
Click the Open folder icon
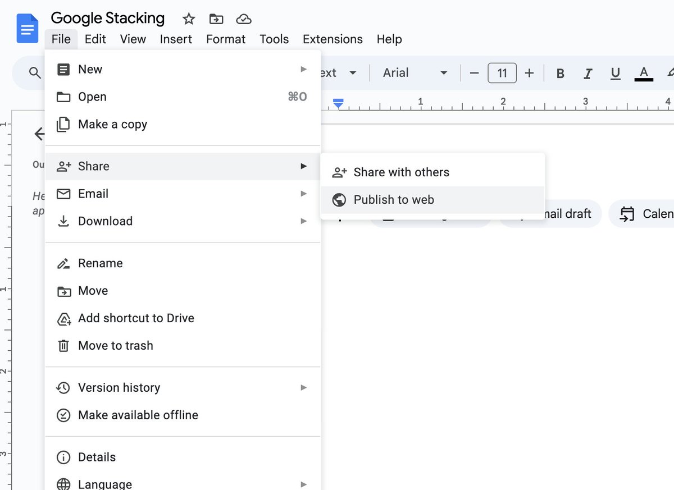[x=64, y=97]
